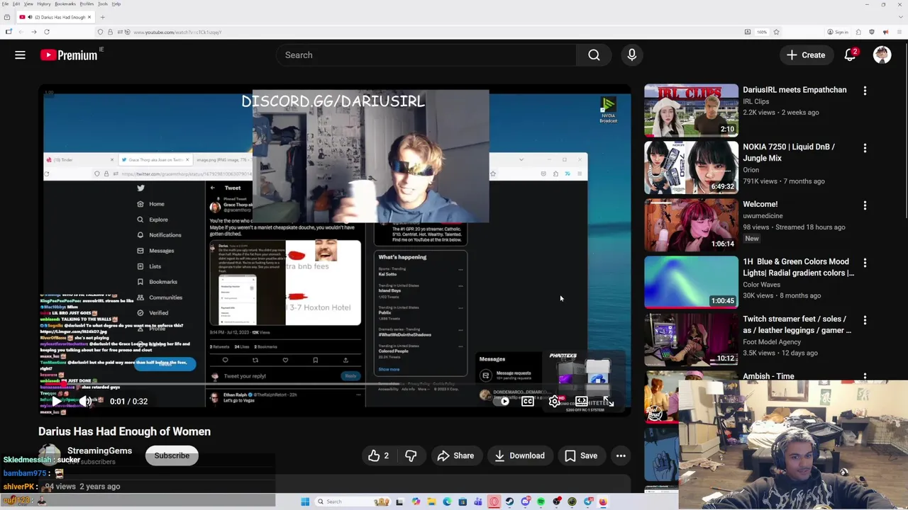The height and width of the screenshot is (510, 908).
Task: Open the 'Welcome!' video thumbnail
Action: [691, 225]
